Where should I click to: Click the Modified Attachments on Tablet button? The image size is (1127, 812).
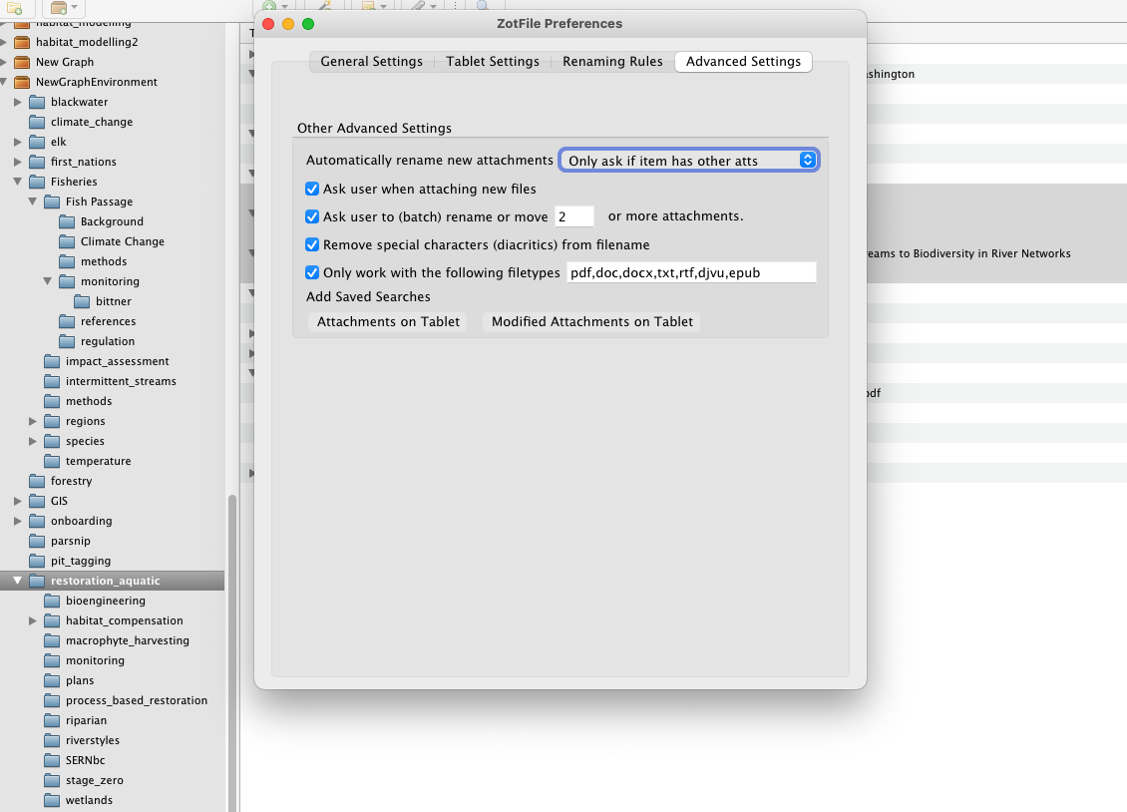click(x=592, y=322)
